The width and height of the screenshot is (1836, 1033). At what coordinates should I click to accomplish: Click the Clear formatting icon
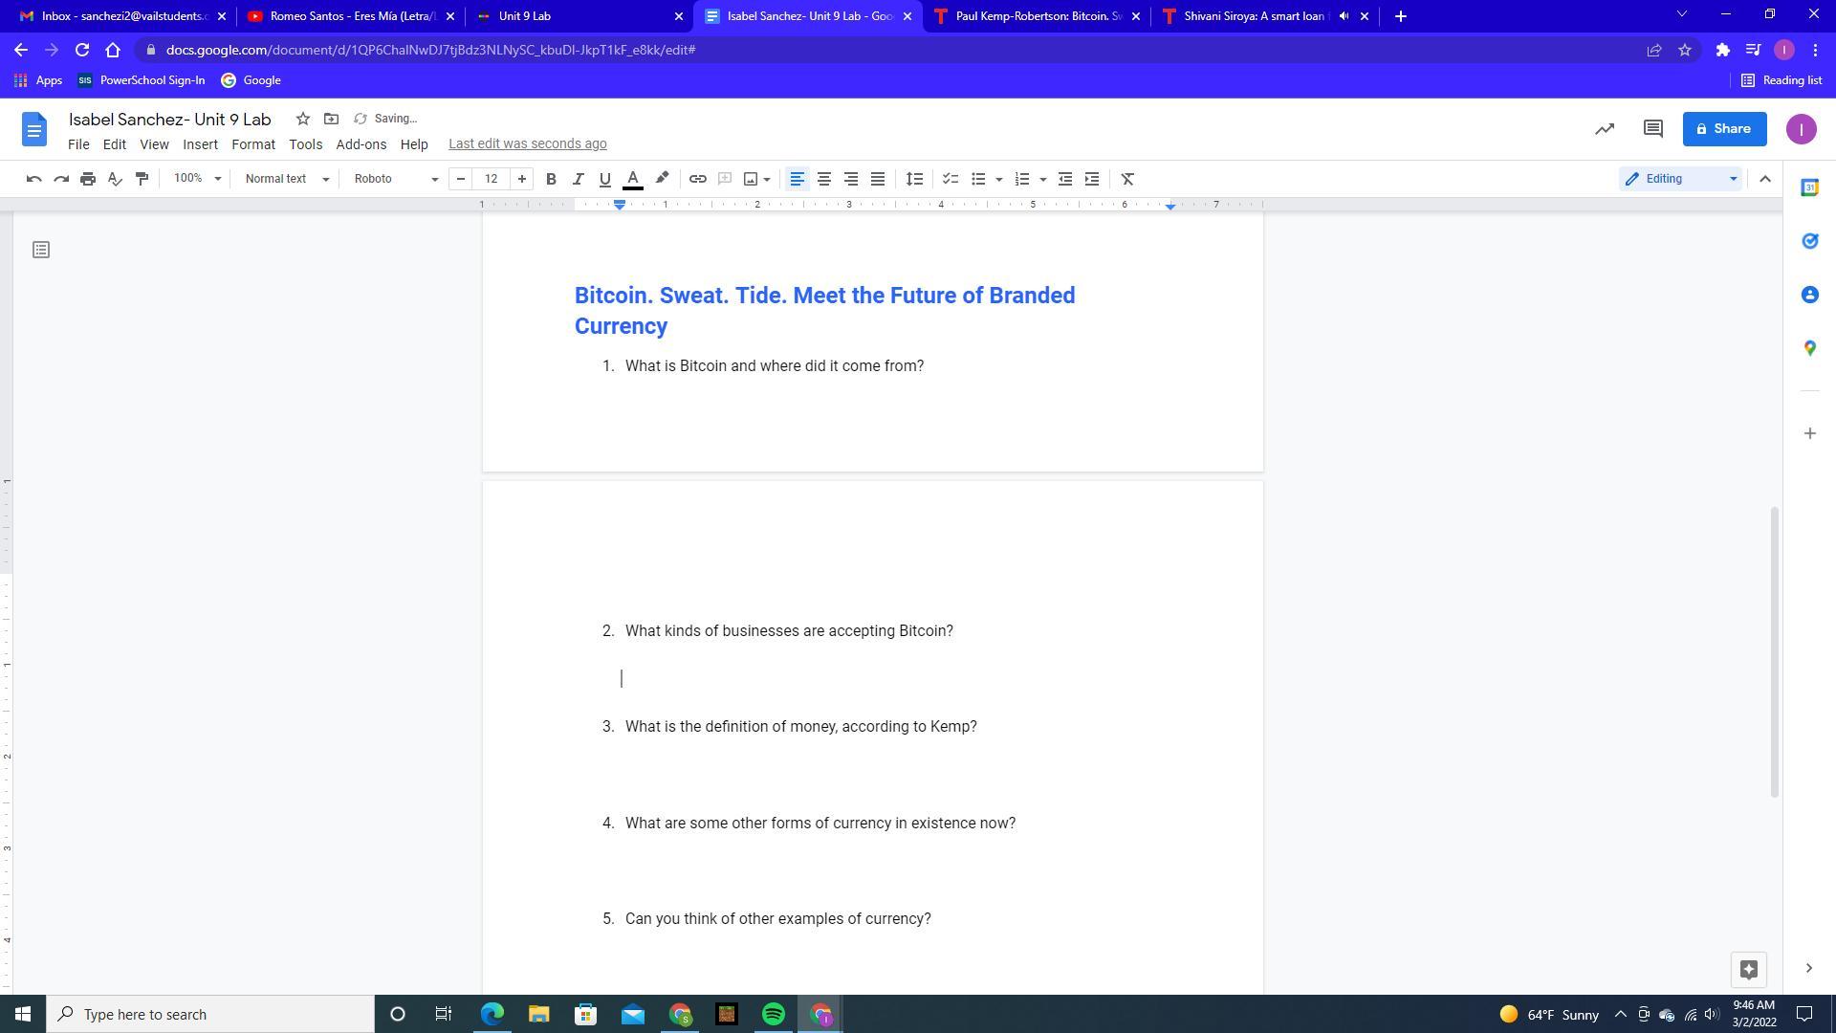click(x=1127, y=179)
